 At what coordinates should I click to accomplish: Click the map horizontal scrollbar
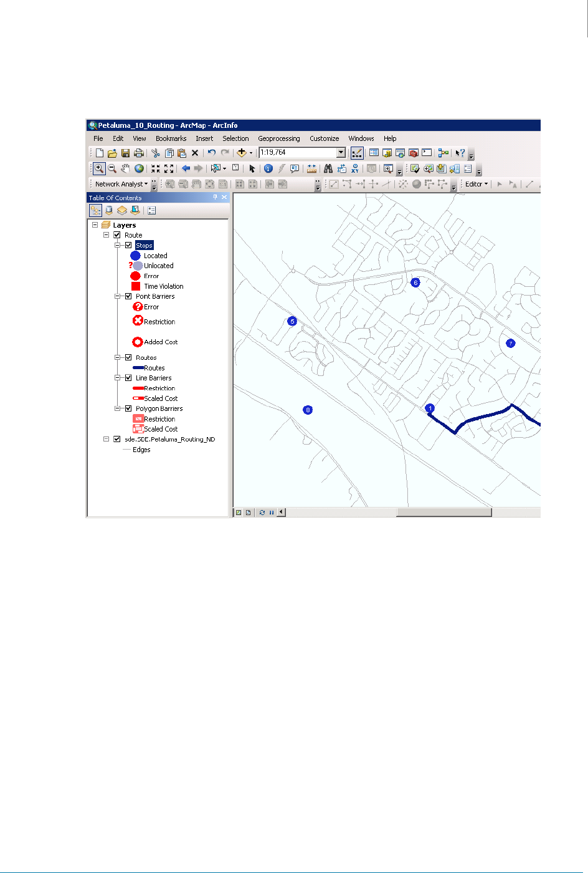click(x=443, y=513)
